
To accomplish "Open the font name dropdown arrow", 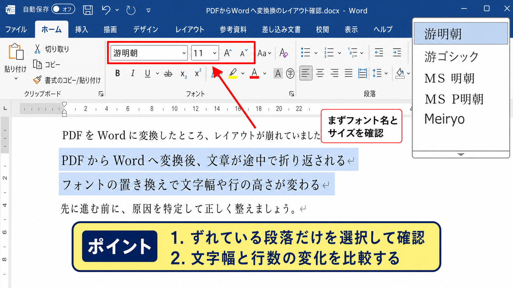I will click(x=184, y=53).
